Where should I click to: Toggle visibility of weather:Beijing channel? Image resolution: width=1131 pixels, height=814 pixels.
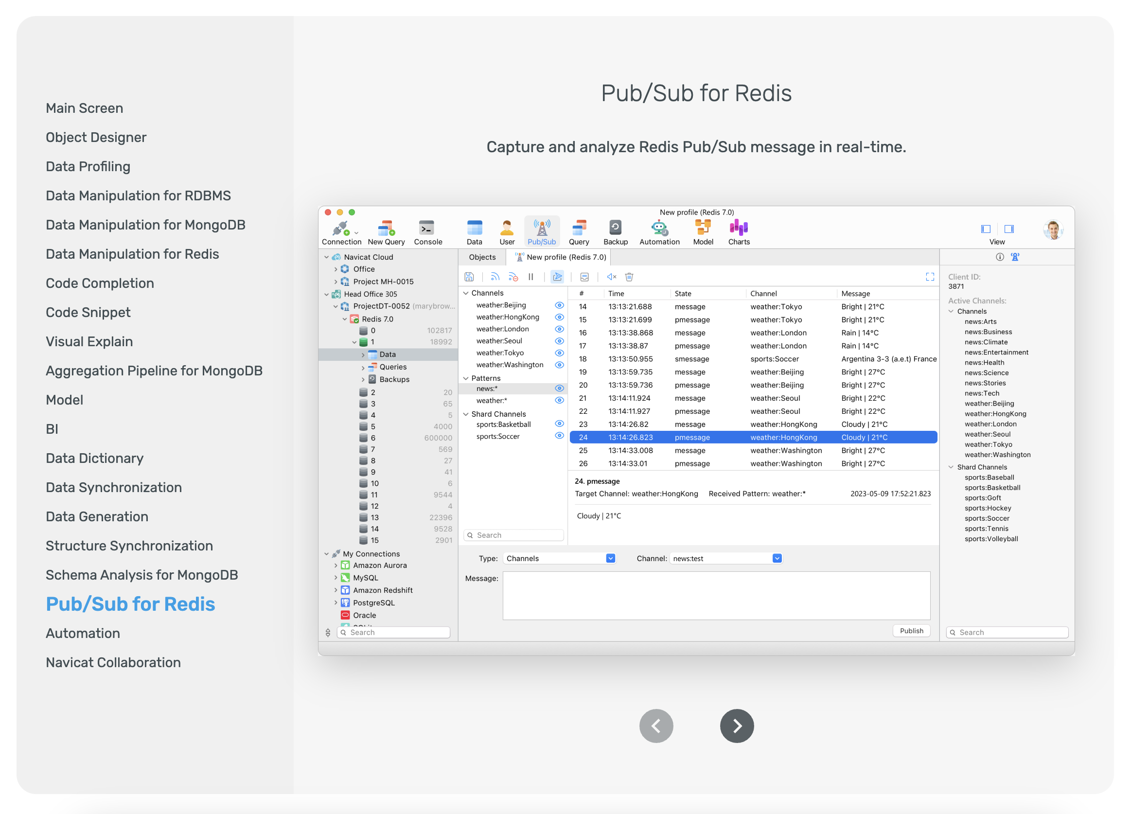[x=560, y=305]
